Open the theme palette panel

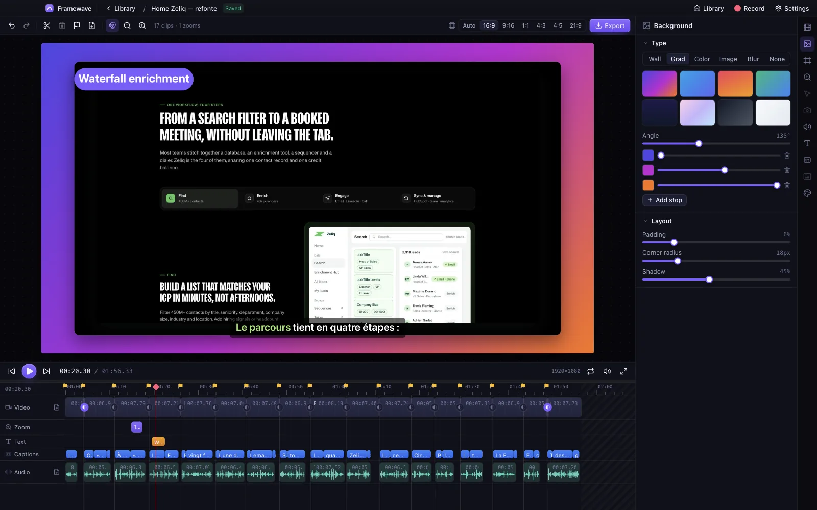807,193
